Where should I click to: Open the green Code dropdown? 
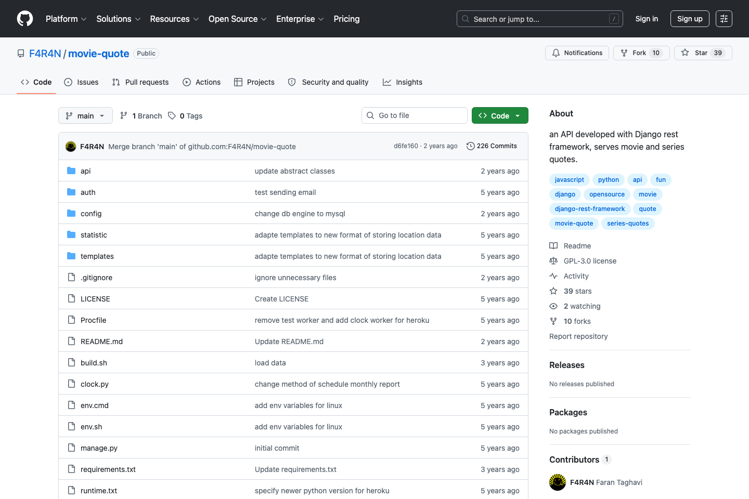click(x=499, y=116)
